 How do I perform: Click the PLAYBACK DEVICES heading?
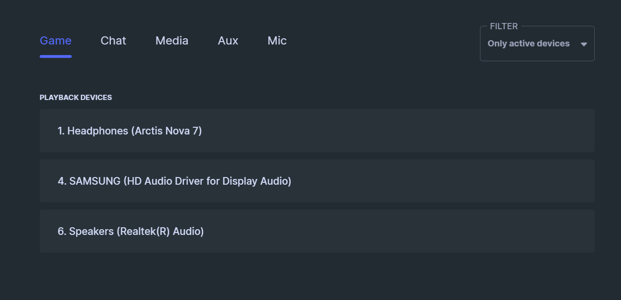(x=76, y=98)
